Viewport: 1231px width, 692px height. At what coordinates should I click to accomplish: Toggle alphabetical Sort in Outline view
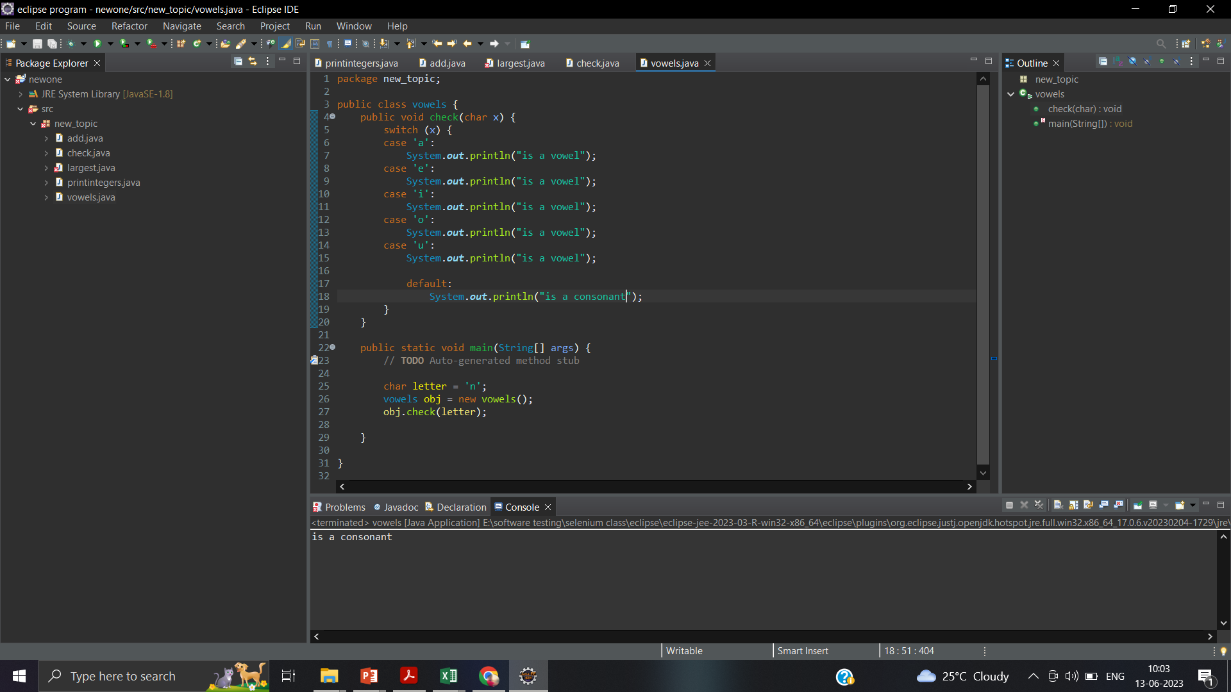click(x=1118, y=62)
